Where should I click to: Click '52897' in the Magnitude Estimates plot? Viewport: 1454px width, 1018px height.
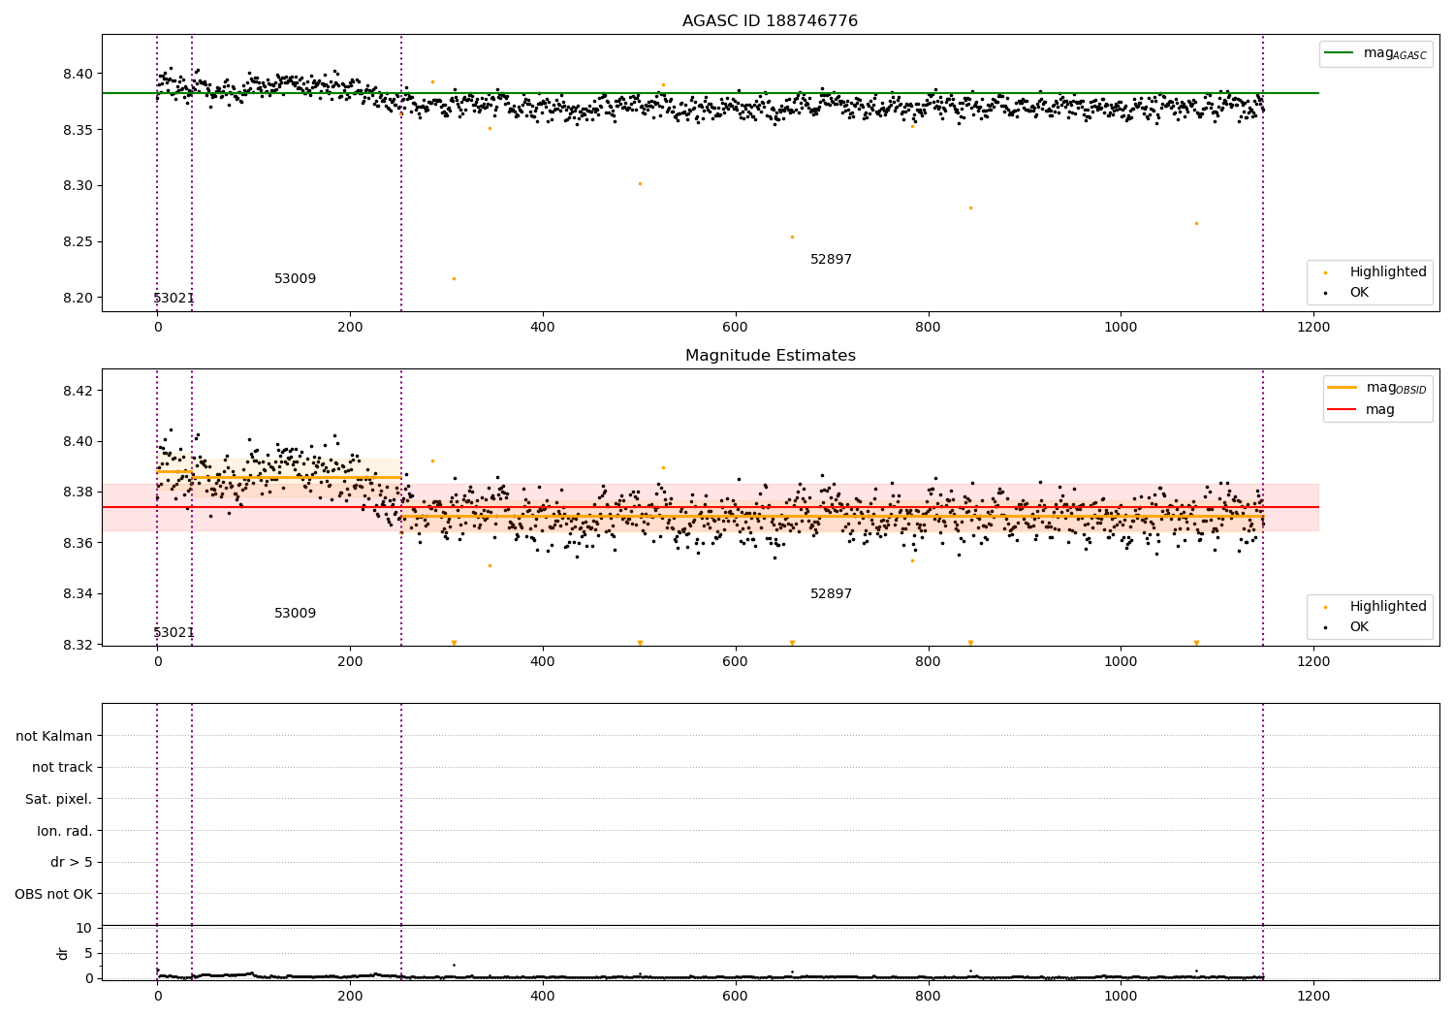point(832,594)
